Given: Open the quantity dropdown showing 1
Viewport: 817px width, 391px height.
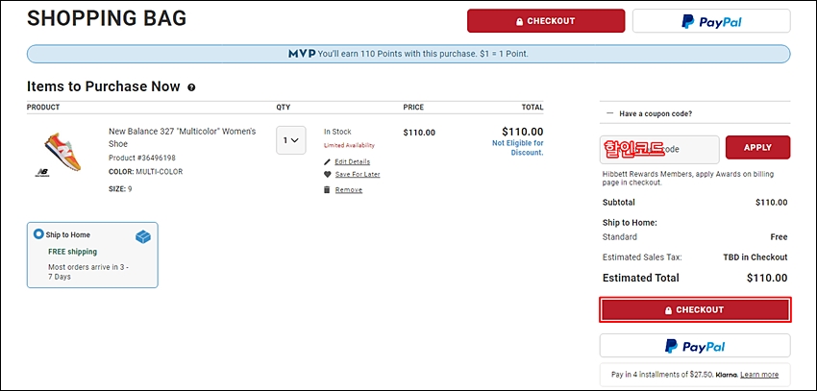Looking at the screenshot, I should pos(290,140).
